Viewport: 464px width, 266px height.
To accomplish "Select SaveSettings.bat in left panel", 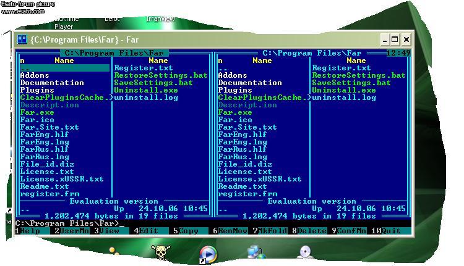I will coord(153,83).
